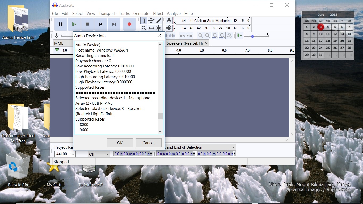The image size is (363, 204).
Task: Click the Fit Selection zoom icon
Action: (215, 36)
